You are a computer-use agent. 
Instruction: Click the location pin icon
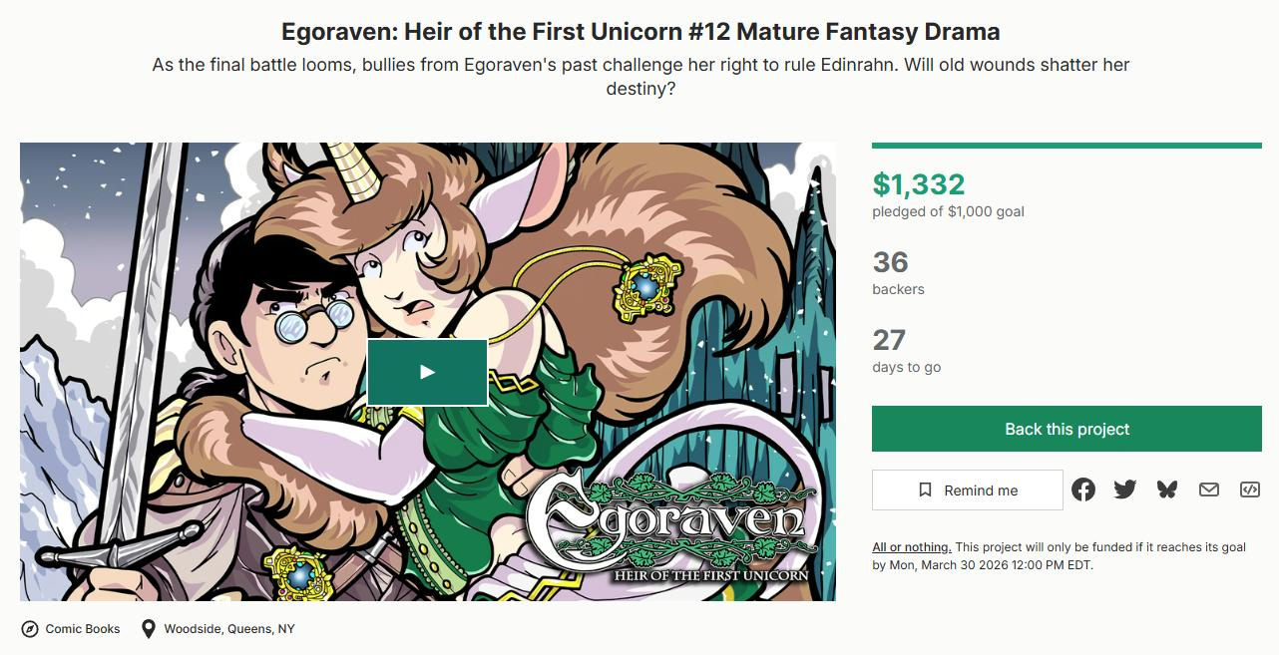pyautogui.click(x=149, y=629)
